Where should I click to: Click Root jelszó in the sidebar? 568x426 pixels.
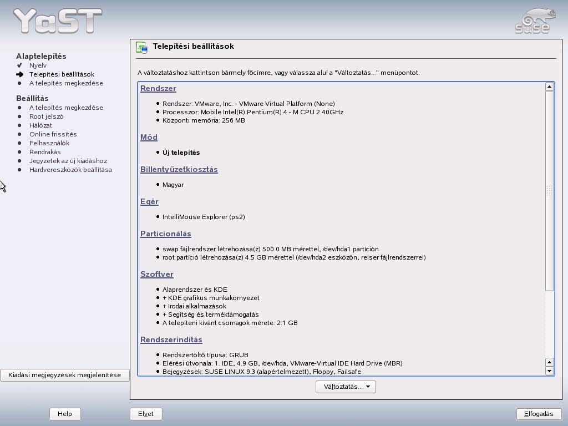click(47, 116)
